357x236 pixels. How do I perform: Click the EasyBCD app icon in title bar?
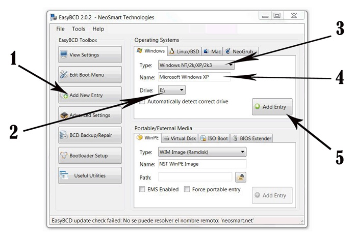(54, 17)
